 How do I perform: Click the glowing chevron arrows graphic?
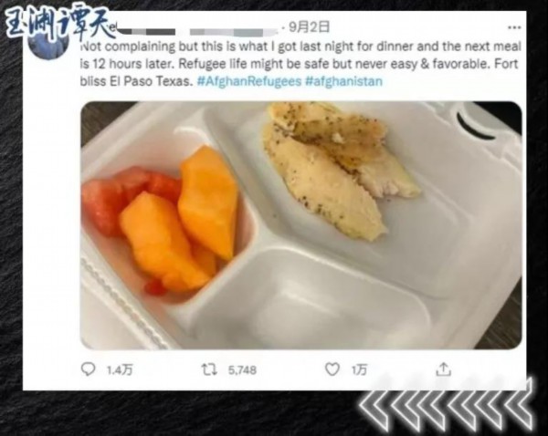point(447,405)
